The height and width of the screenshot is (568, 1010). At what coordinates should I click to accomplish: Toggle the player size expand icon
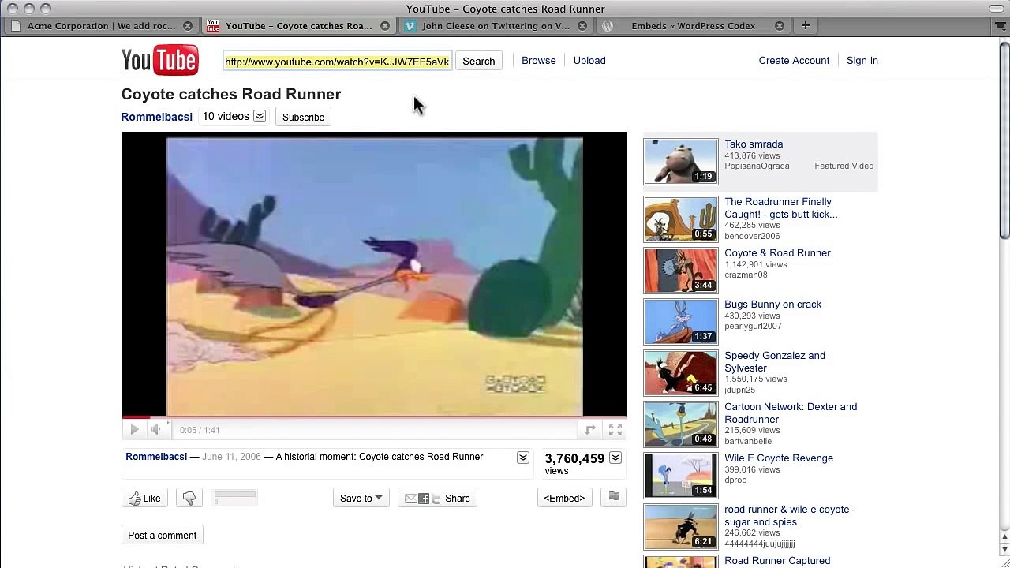tap(589, 430)
